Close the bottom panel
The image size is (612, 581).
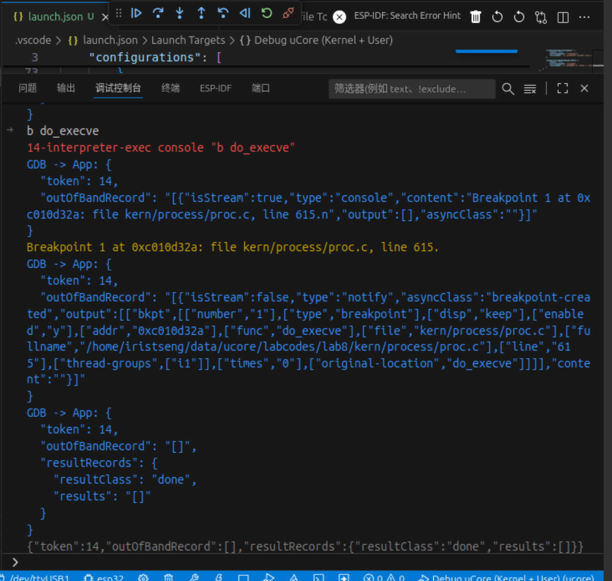[584, 89]
